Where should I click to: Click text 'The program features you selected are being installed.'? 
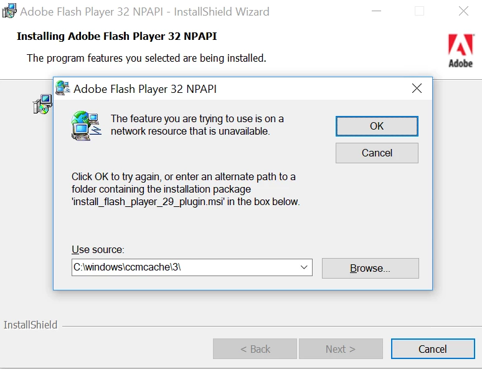pyautogui.click(x=146, y=58)
